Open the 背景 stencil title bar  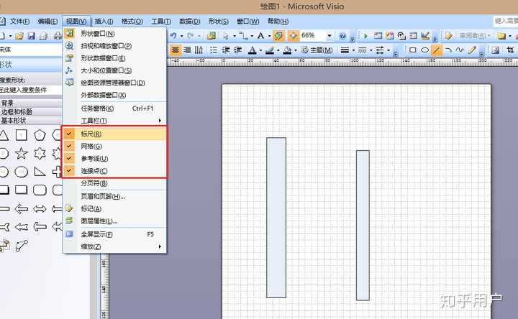point(31,103)
